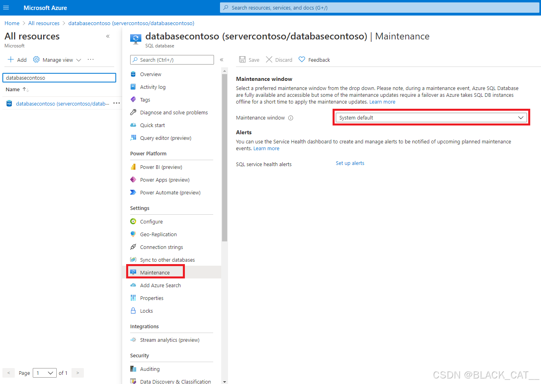Viewport: 541px width, 384px height.
Task: Open Connection strings menu item
Action: (161, 247)
